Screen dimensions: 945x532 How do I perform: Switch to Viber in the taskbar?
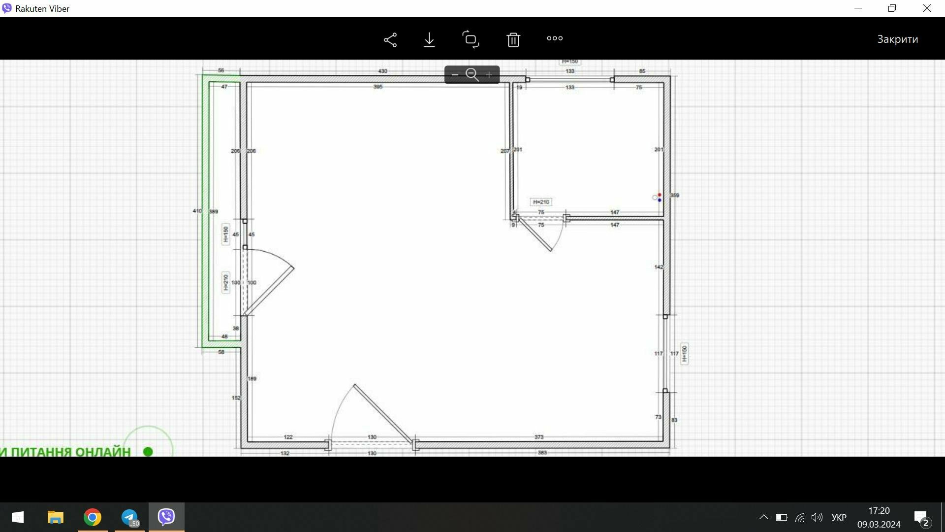click(166, 517)
